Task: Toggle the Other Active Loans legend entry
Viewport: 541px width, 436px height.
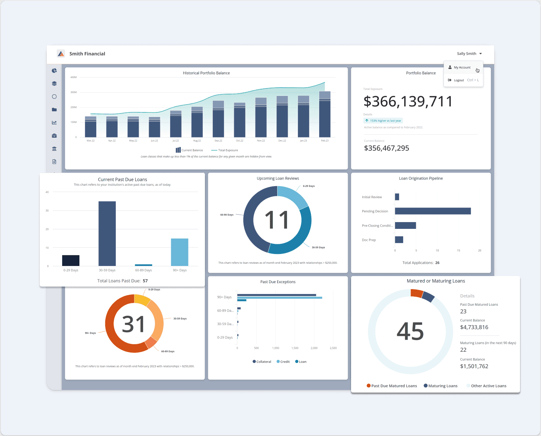Action: point(486,386)
